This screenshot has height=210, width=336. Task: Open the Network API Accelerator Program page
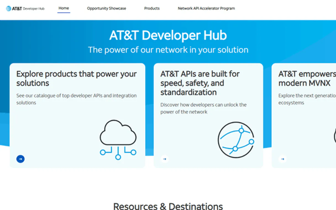[206, 9]
